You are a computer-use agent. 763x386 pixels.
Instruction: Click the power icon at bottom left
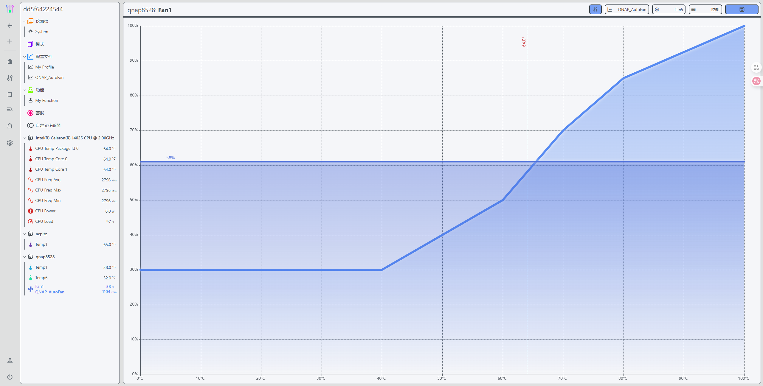click(10, 377)
